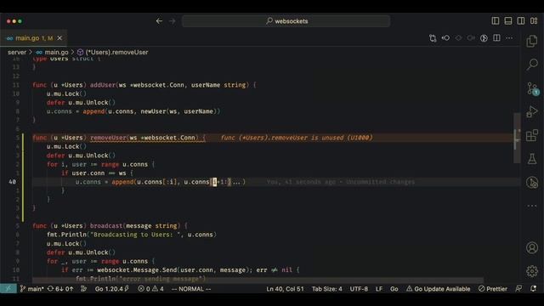
Task: Show additional views ellipsis in the activity bar
Action: [x=532, y=206]
